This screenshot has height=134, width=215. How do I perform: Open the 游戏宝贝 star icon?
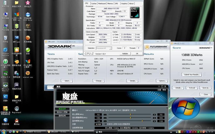point(28,4)
